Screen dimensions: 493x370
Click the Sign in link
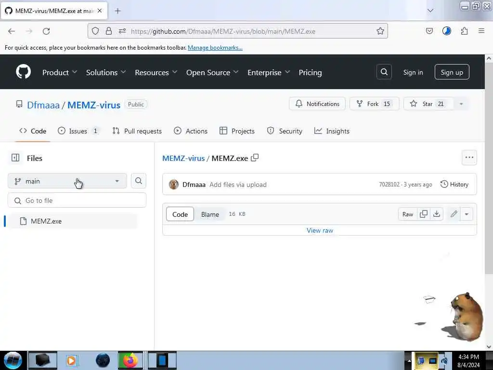[x=413, y=72]
